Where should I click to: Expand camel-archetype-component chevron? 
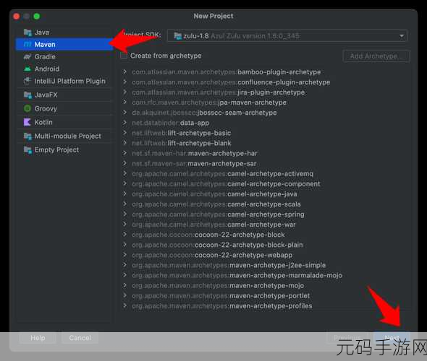pyautogui.click(x=124, y=183)
